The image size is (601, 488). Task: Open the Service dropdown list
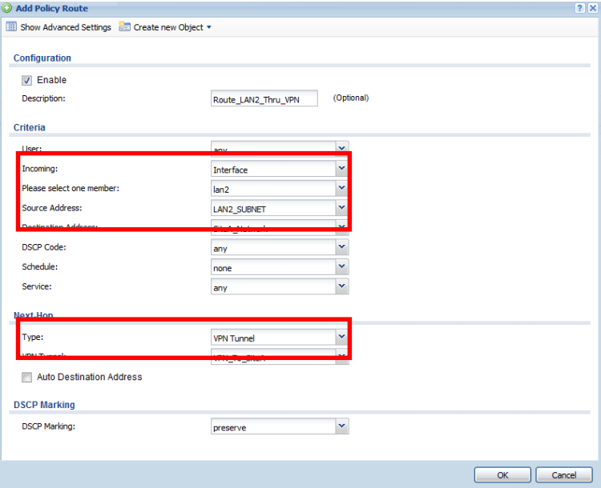click(341, 287)
